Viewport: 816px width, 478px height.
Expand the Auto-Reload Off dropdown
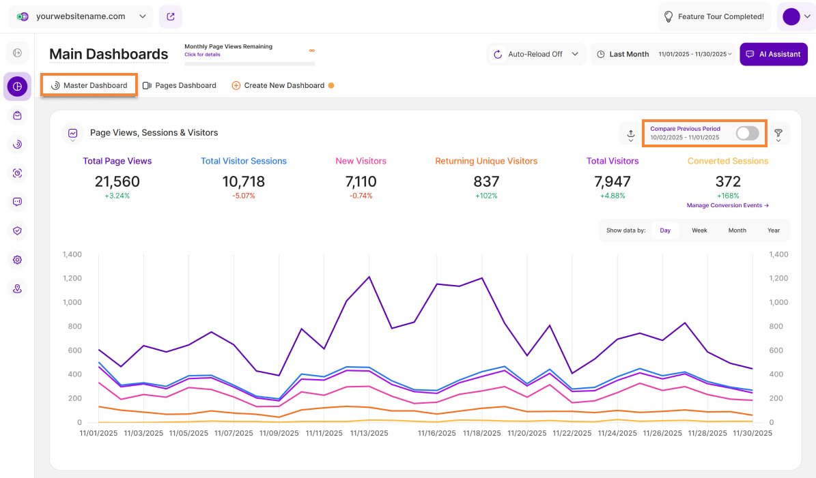(x=537, y=54)
